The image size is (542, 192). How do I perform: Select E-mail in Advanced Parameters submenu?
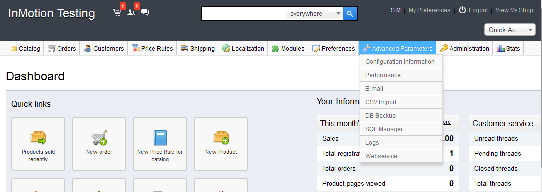[x=401, y=89]
